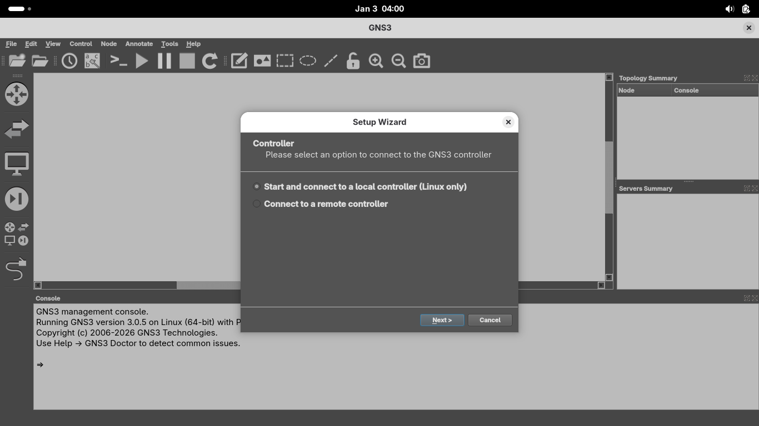Image resolution: width=759 pixels, height=426 pixels.
Task: Open the console connect to nodes icon
Action: tap(119, 61)
